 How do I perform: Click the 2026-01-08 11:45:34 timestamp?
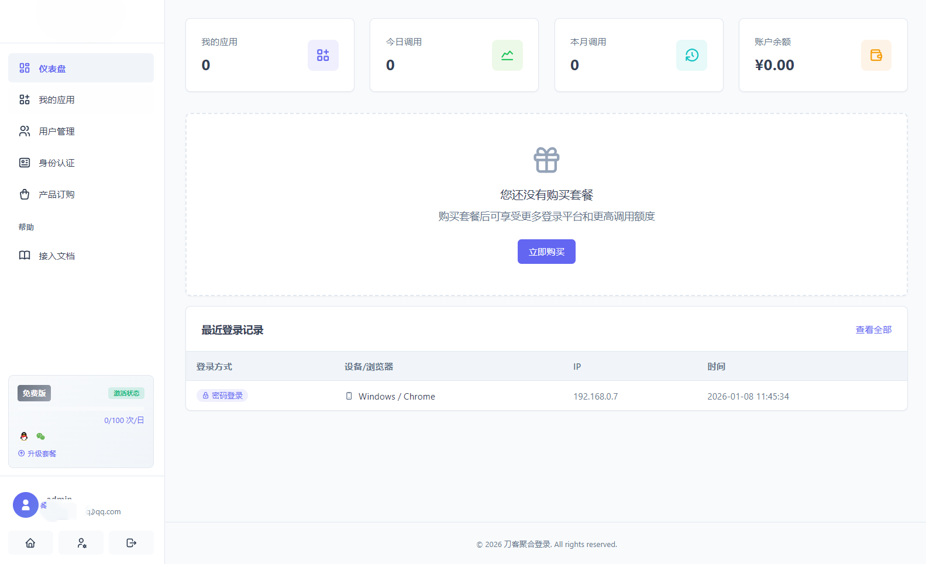[748, 396]
